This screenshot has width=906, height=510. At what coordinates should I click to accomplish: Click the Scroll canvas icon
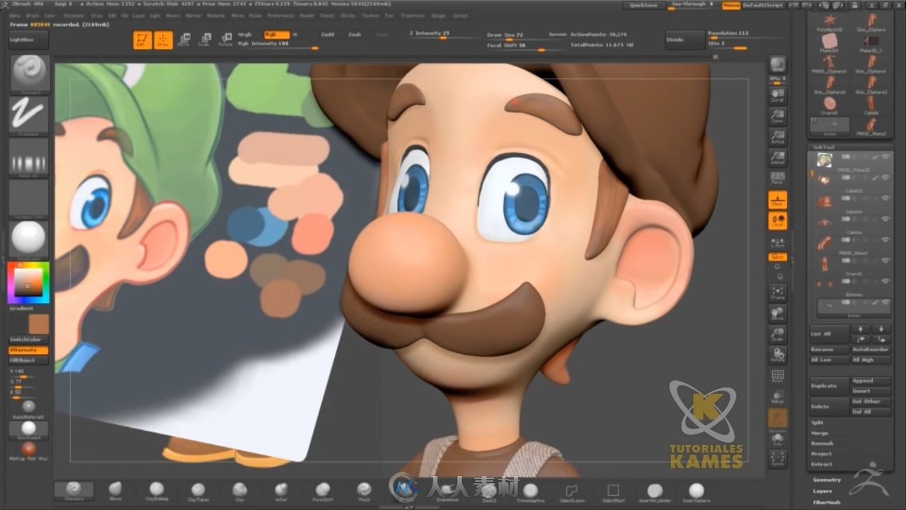point(777,96)
